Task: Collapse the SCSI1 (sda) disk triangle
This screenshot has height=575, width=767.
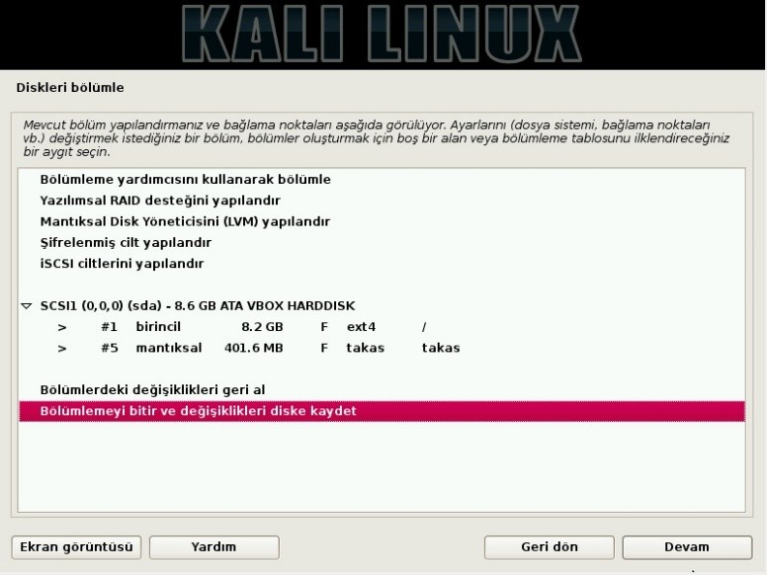Action: point(27,306)
